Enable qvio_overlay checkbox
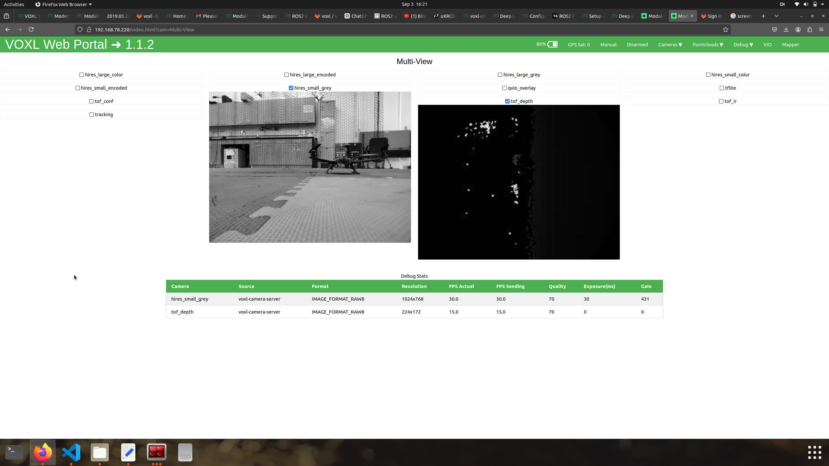 coord(505,88)
